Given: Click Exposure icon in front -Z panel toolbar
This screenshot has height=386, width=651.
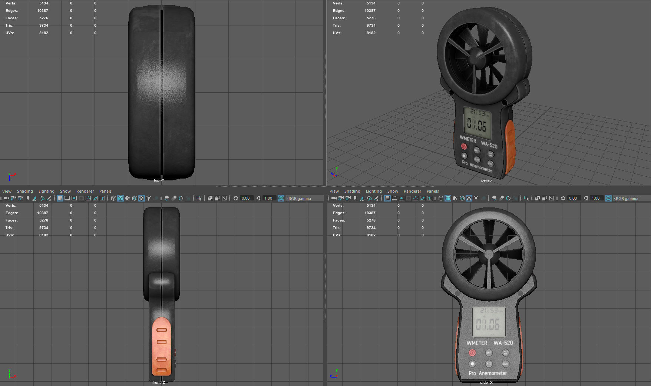Looking at the screenshot, I should click(236, 198).
